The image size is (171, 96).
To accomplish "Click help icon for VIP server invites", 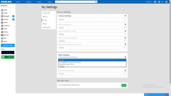I will tap(125, 57).
